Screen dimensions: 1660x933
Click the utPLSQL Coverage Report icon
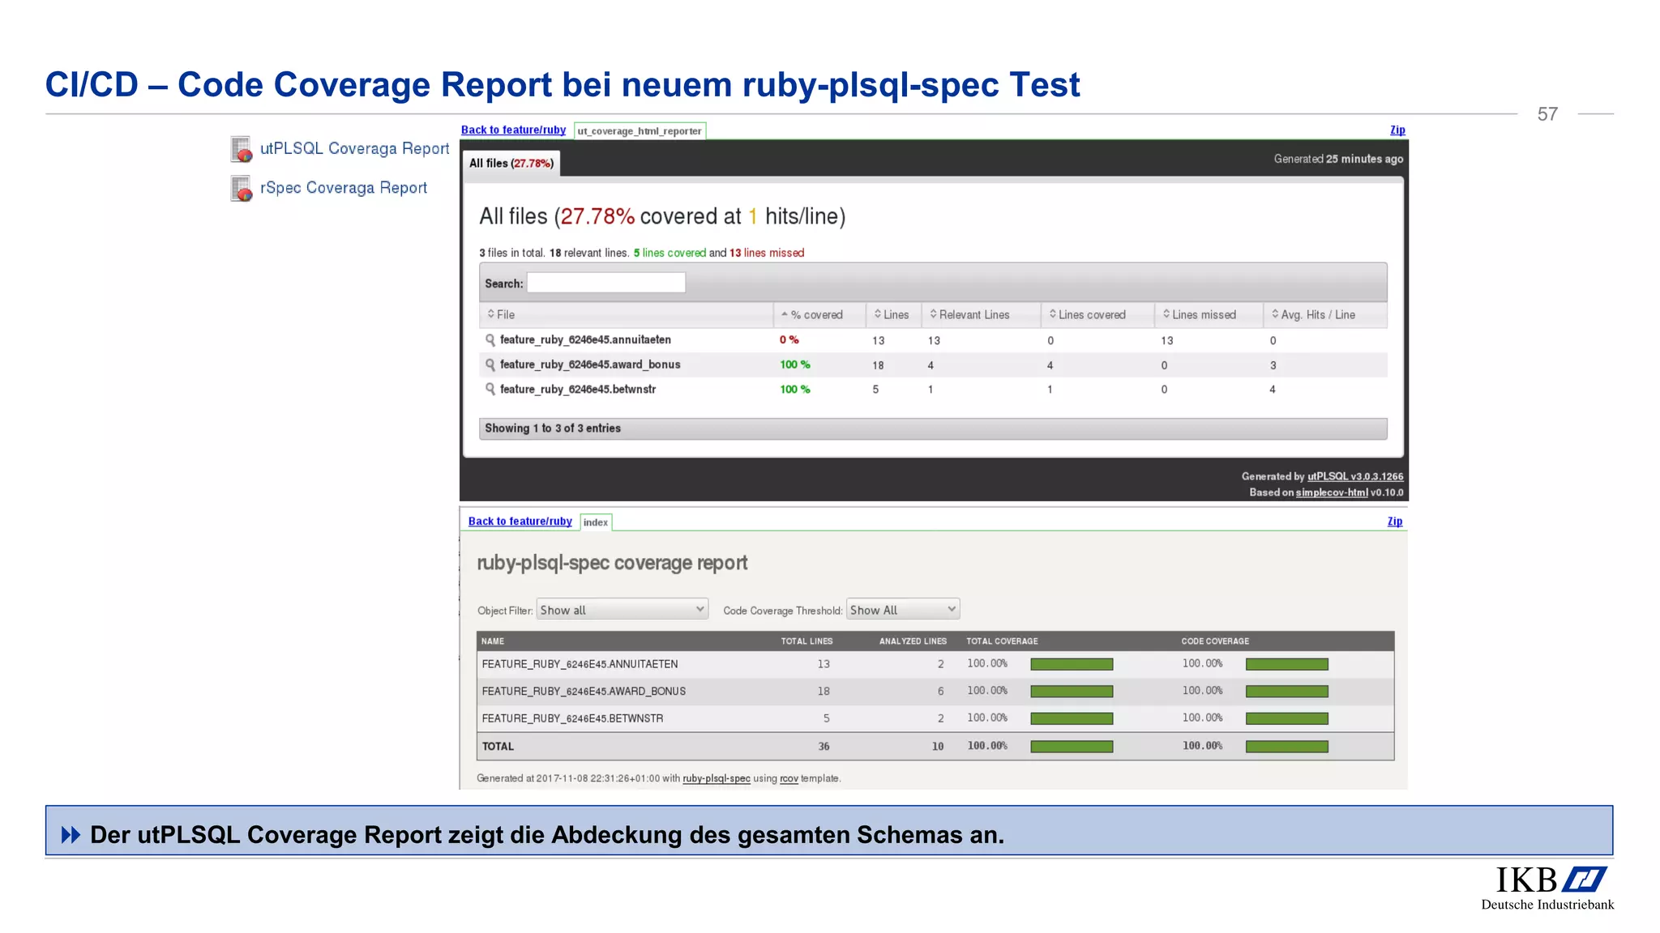pos(242,149)
